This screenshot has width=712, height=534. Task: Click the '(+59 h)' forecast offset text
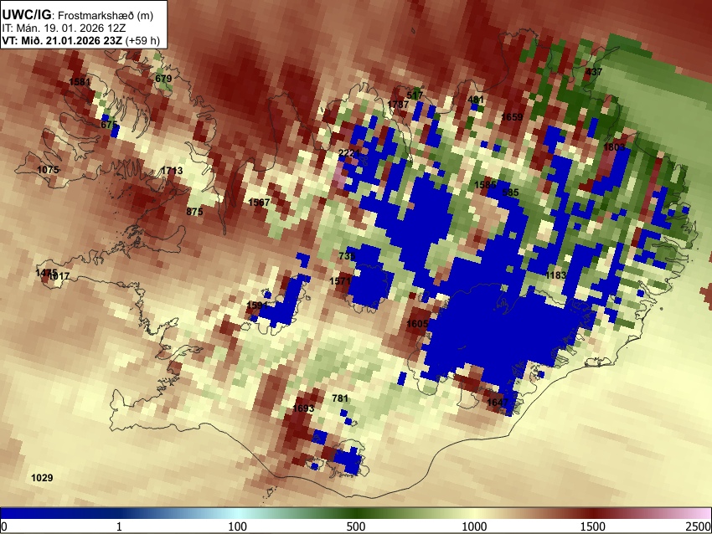tap(142, 40)
